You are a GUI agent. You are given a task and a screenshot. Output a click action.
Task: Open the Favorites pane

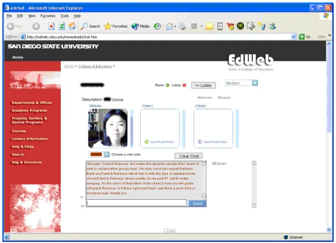click(x=116, y=26)
